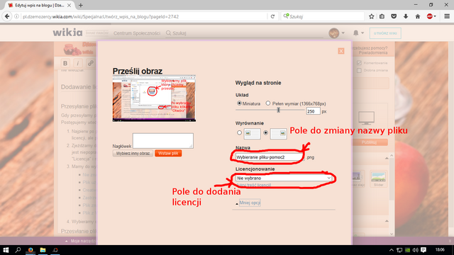The image size is (454, 255).
Task: Collapse the media section arrow in sidebar
Action: [387, 158]
